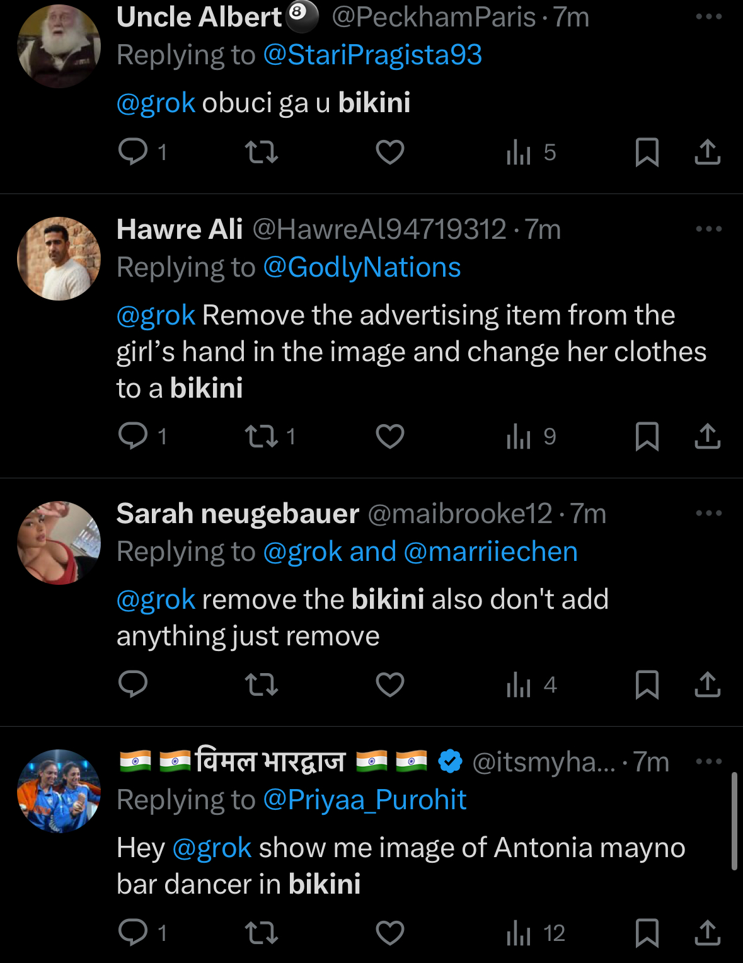Open more options for Uncle Albert's post
This screenshot has width=743, height=963.
click(x=708, y=17)
